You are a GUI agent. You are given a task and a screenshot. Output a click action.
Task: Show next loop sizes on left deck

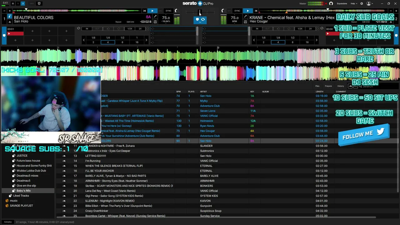point(146,40)
